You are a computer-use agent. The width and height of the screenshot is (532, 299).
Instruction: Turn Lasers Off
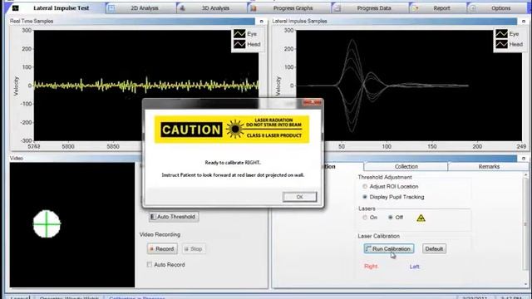pyautogui.click(x=396, y=218)
